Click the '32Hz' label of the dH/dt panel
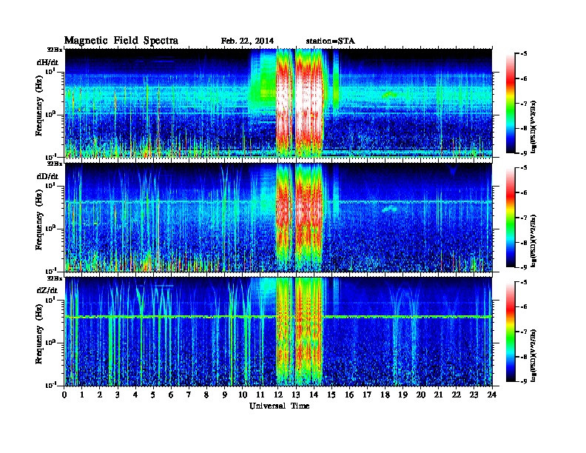This screenshot has width=586, height=453. 55,49
